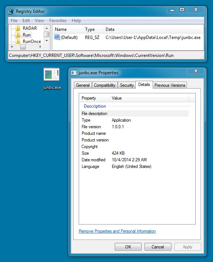Click the tree scroll down arrow

(47, 41)
